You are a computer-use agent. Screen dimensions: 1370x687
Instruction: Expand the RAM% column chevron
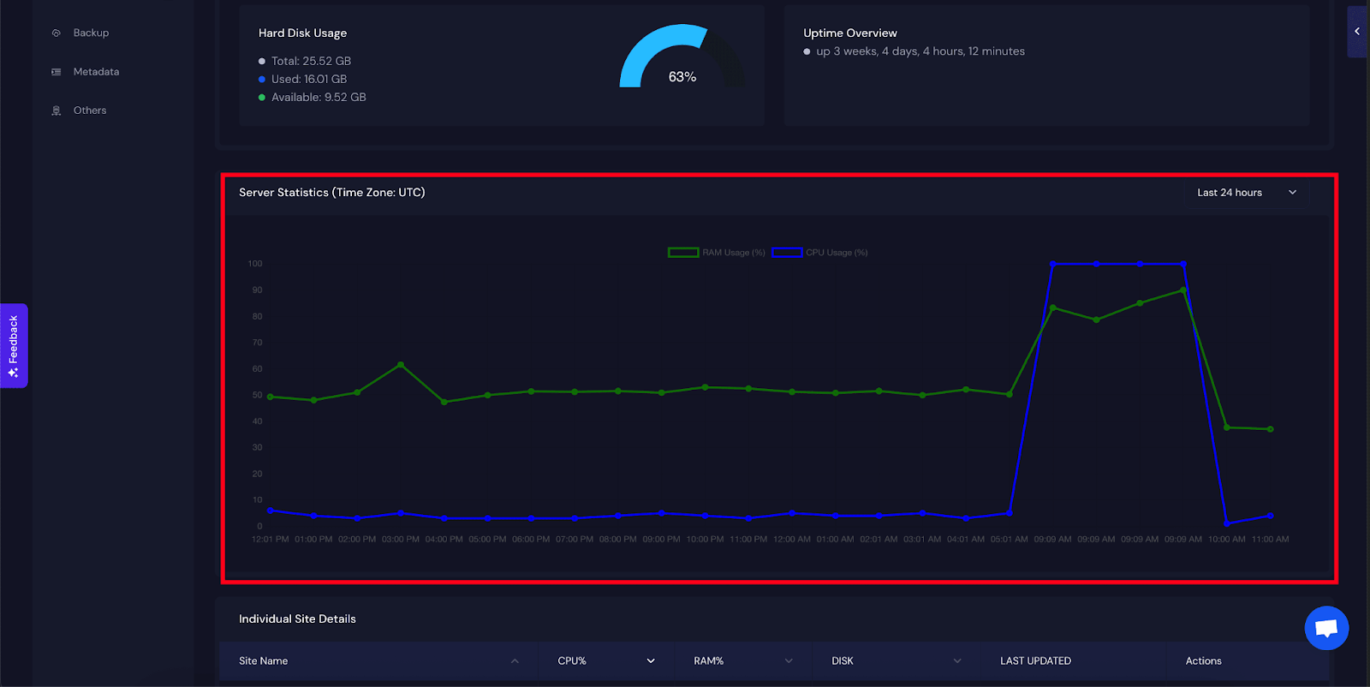pos(789,661)
